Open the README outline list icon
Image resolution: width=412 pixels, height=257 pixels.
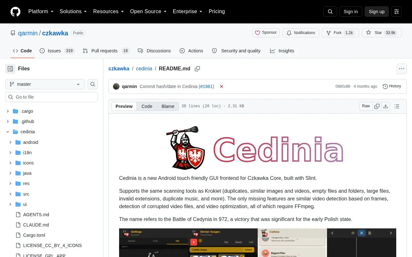pyautogui.click(x=397, y=106)
